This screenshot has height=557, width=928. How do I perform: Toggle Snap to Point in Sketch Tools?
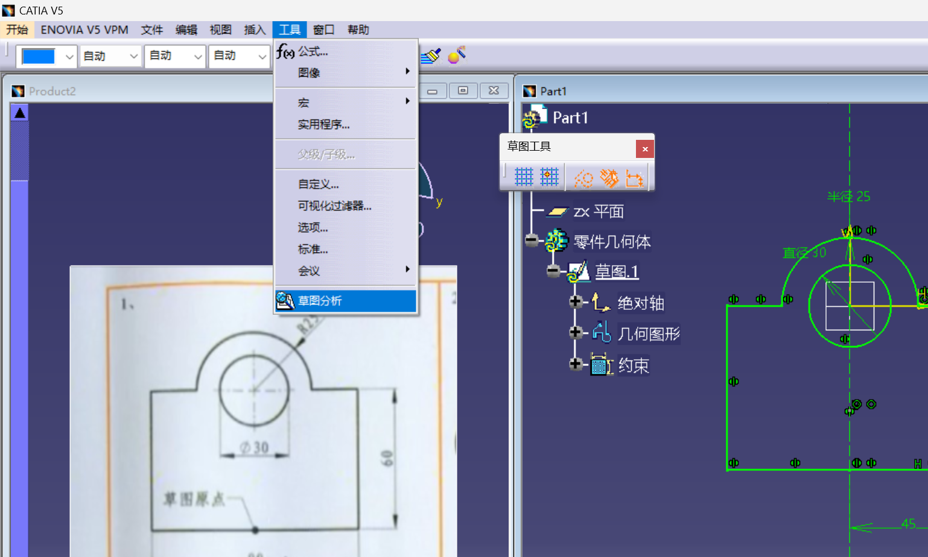549,177
